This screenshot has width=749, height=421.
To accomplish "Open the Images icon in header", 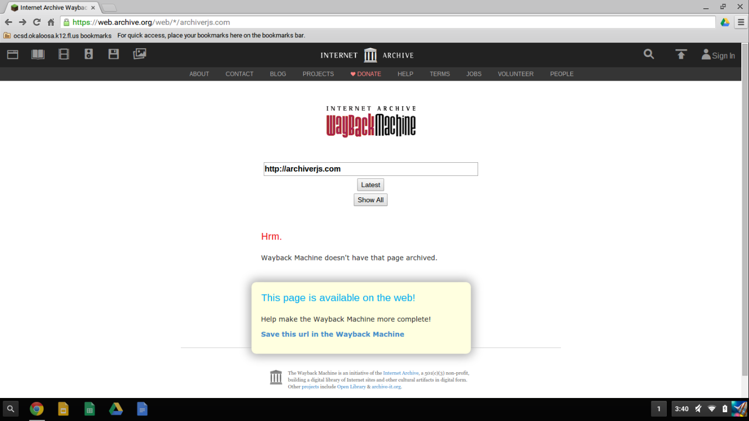I will click(139, 54).
